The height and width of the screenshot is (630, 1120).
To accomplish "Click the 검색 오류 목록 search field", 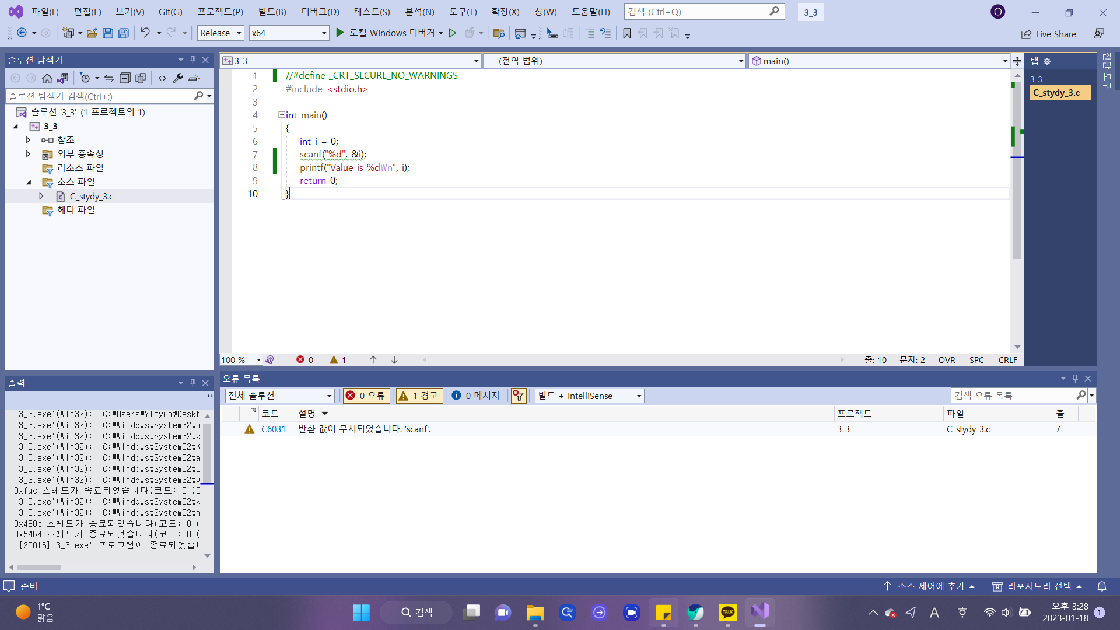I will click(x=1019, y=395).
